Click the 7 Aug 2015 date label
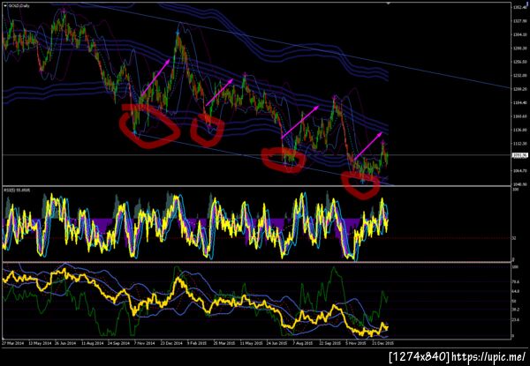This screenshot has height=366, width=530. [x=303, y=342]
